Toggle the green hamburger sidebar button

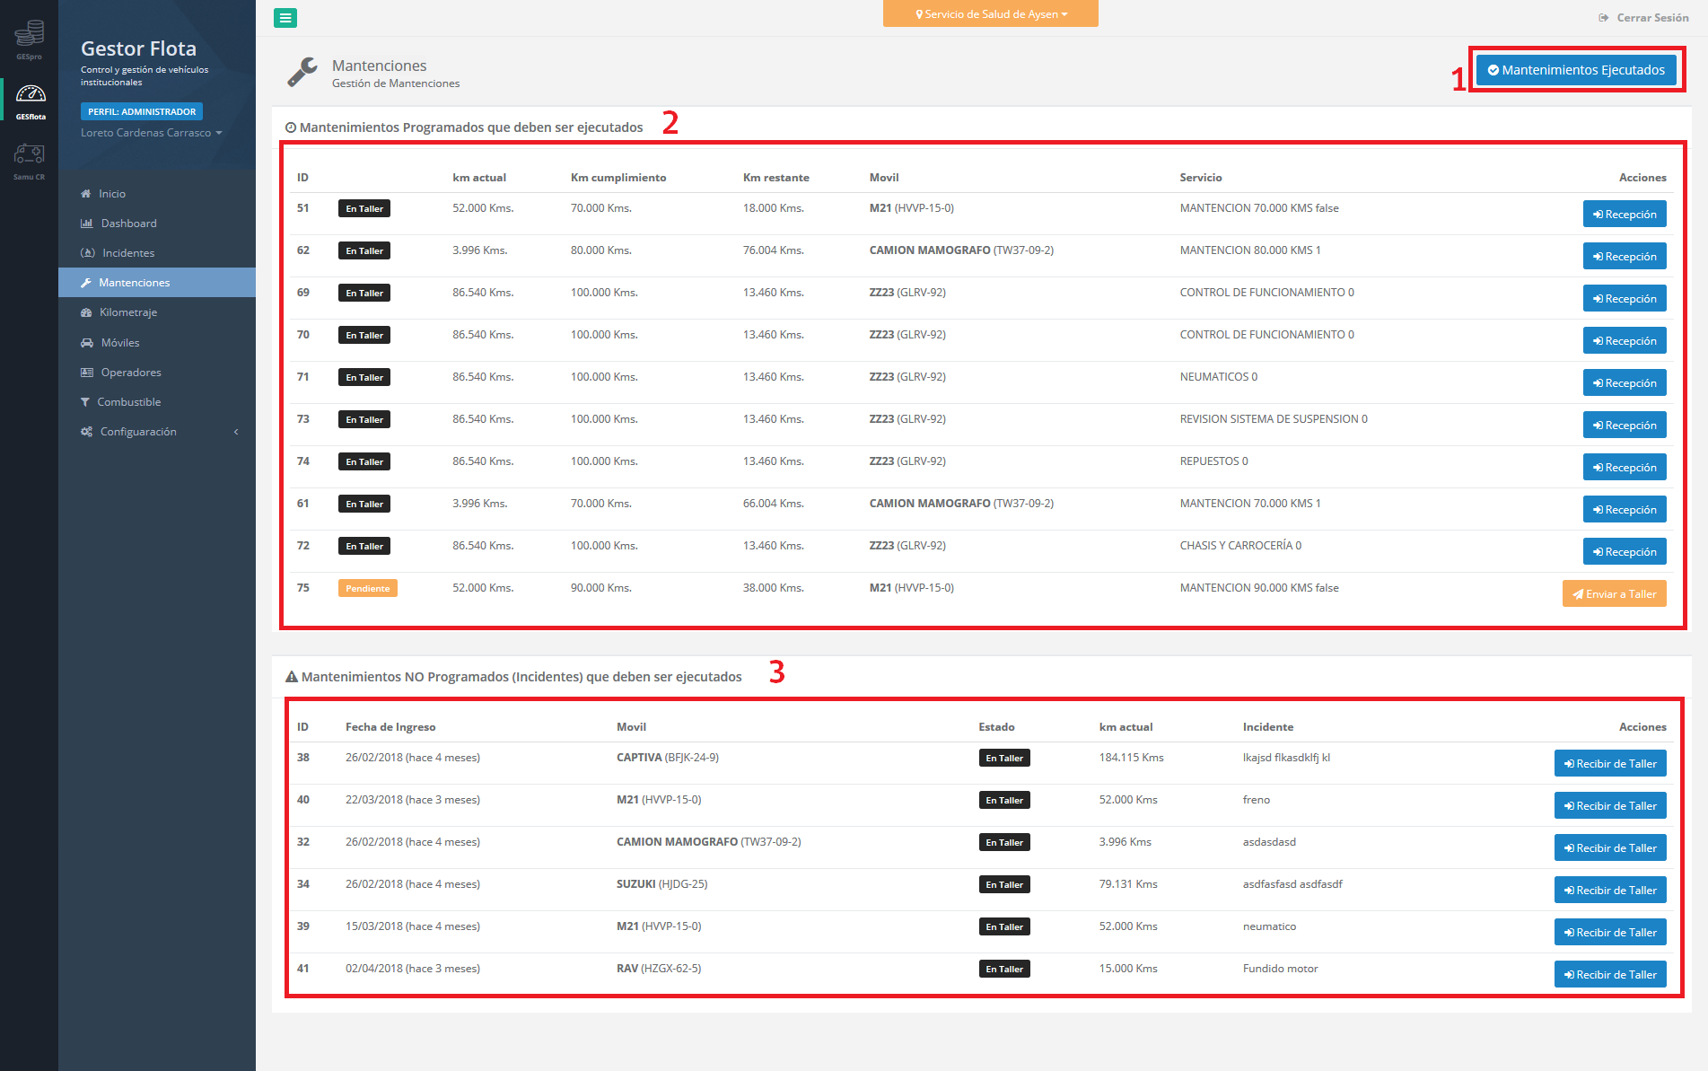pyautogui.click(x=285, y=18)
